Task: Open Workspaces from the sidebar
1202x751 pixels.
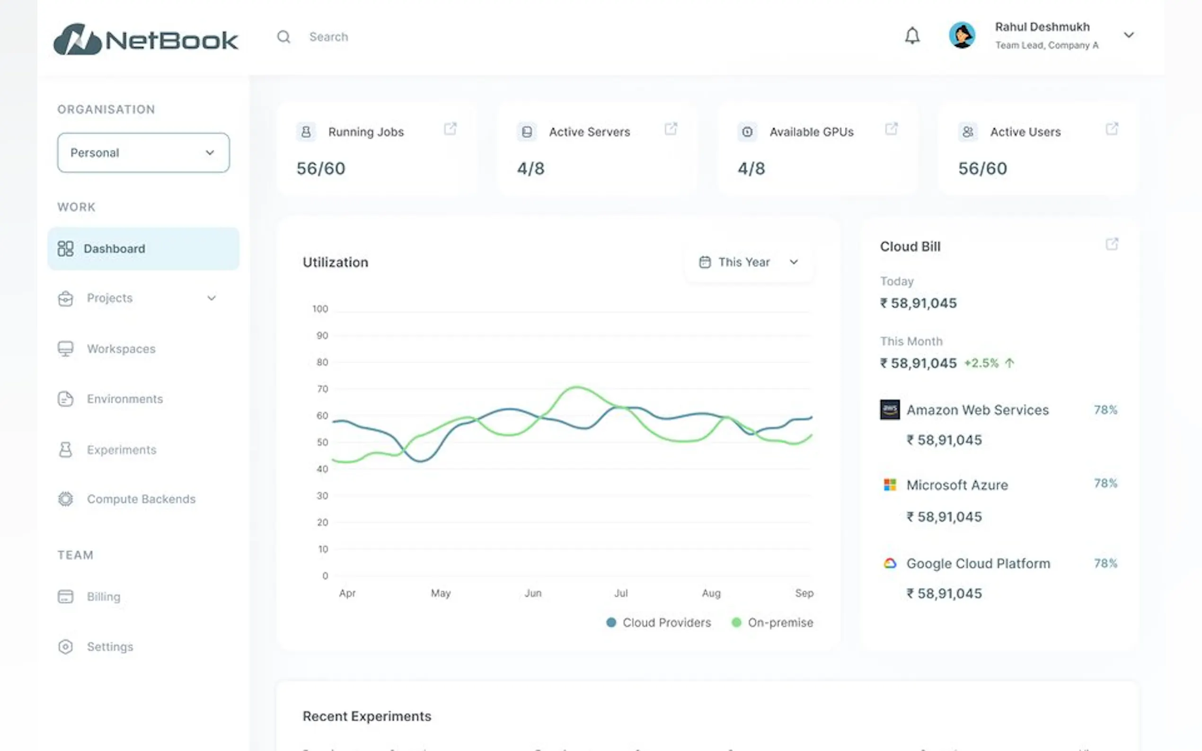Action: pyautogui.click(x=121, y=349)
